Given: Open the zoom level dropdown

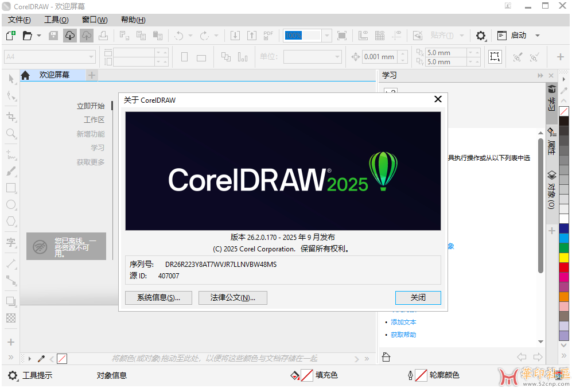Looking at the screenshot, I should [x=327, y=36].
